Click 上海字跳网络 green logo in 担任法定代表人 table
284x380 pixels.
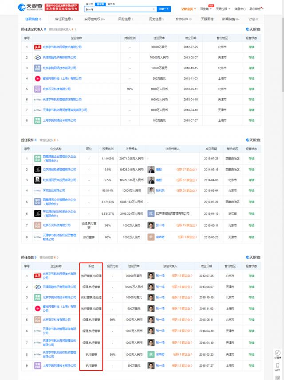[x=37, y=120]
